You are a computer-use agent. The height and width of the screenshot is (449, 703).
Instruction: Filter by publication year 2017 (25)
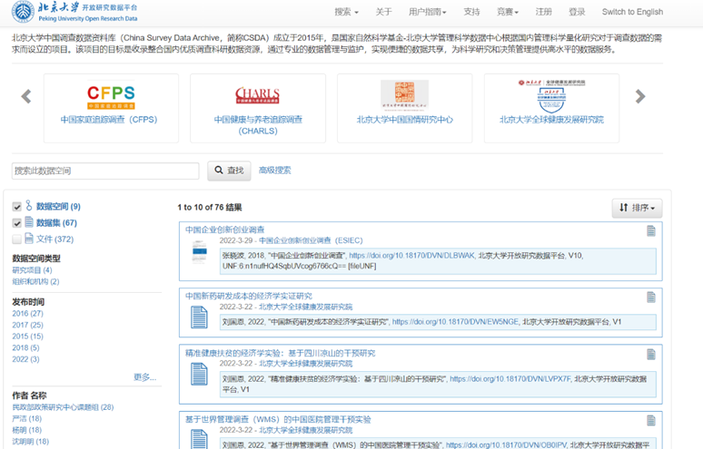(28, 325)
